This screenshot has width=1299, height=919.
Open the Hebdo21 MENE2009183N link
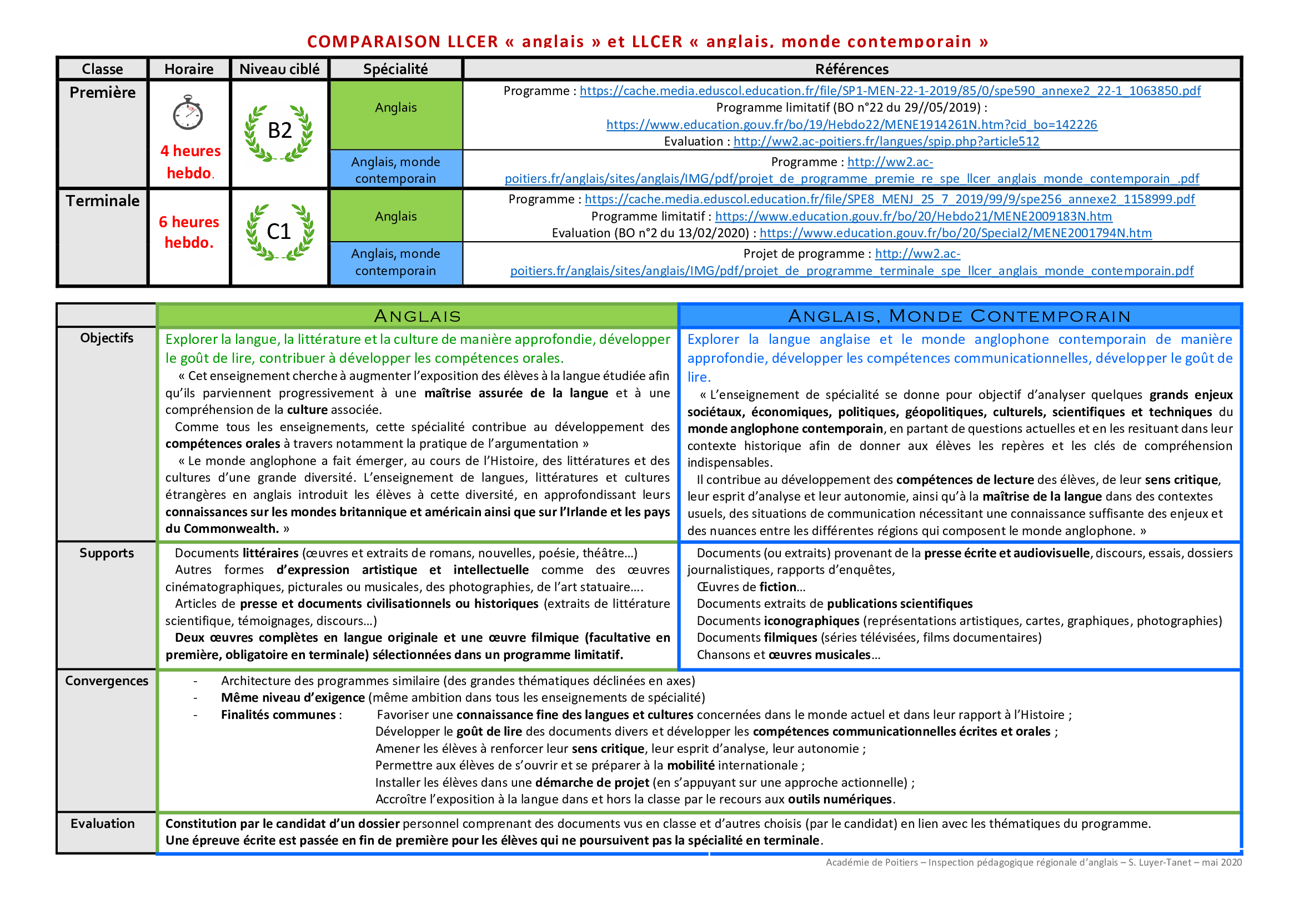pyautogui.click(x=912, y=216)
